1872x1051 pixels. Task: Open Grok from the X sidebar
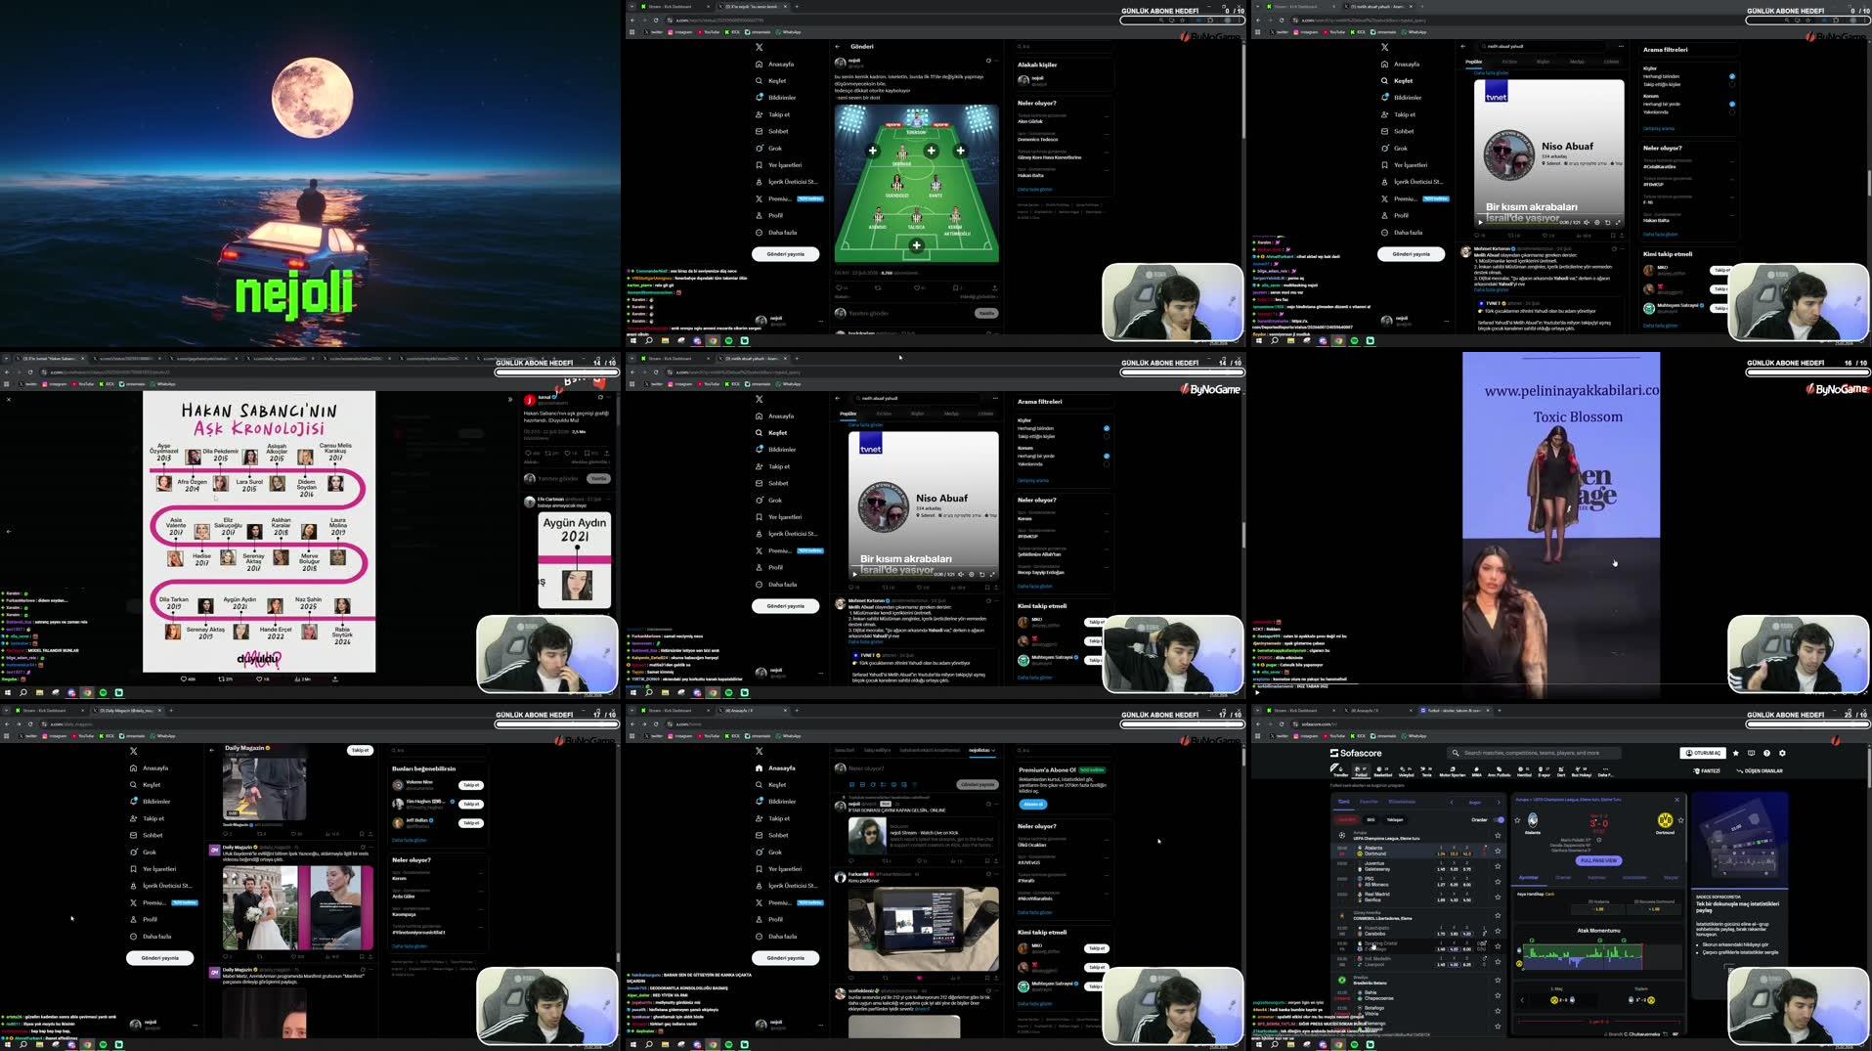pos(773,852)
